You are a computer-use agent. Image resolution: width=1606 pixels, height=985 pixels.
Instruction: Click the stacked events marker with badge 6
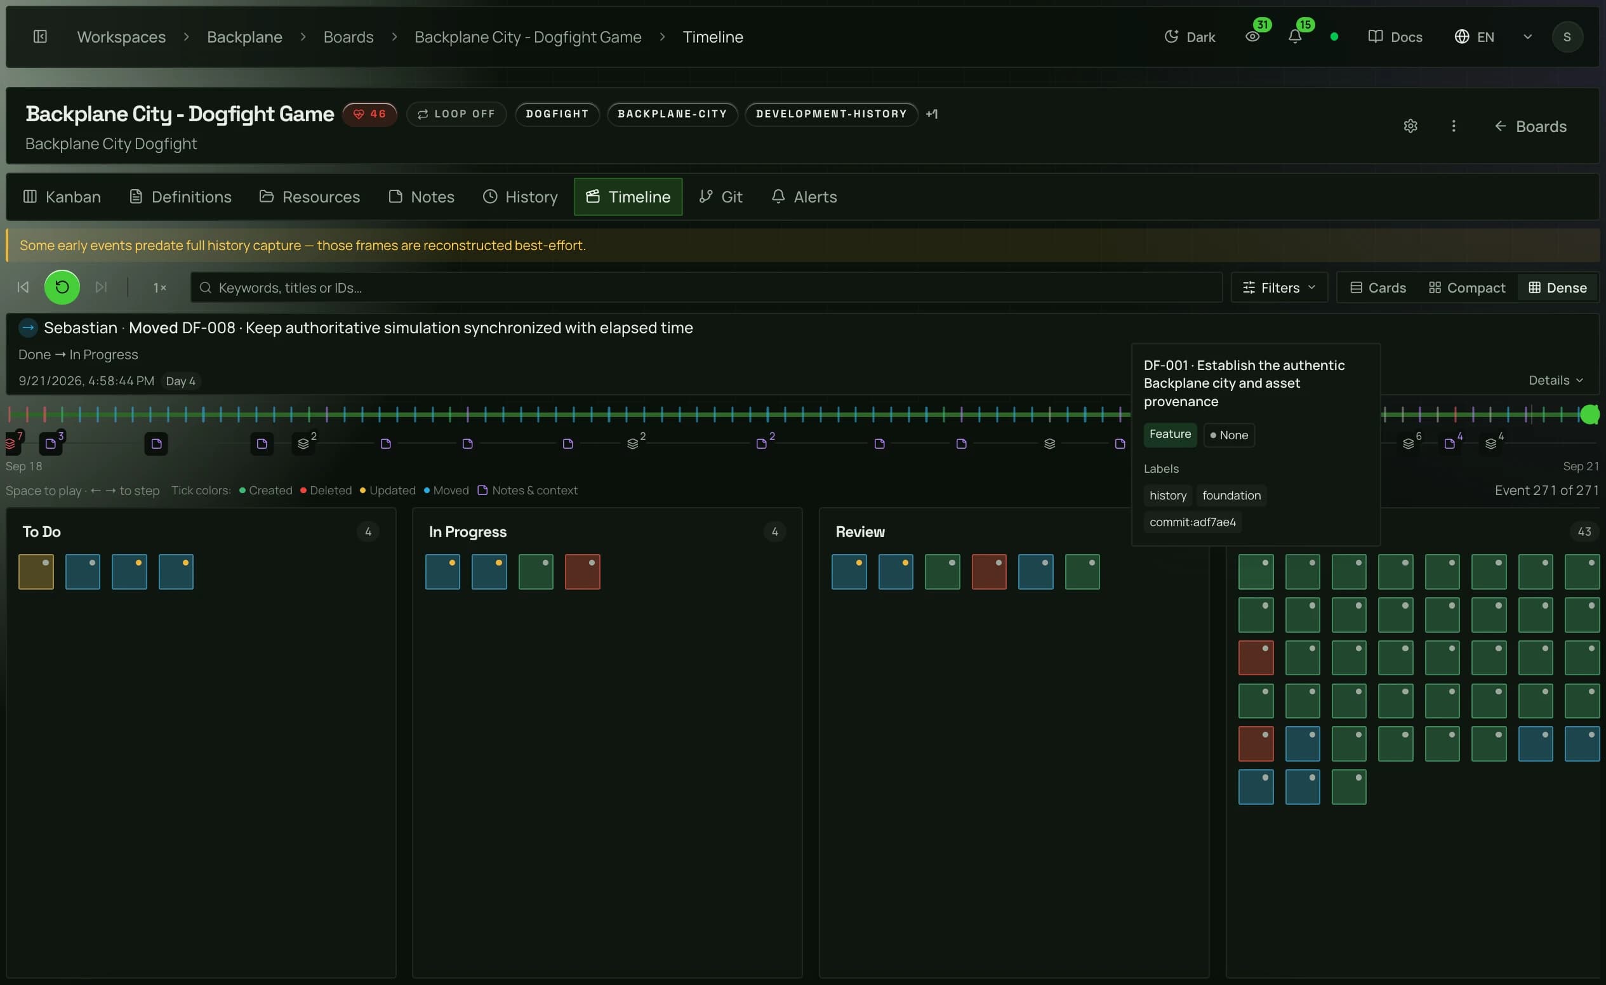[x=1410, y=443]
